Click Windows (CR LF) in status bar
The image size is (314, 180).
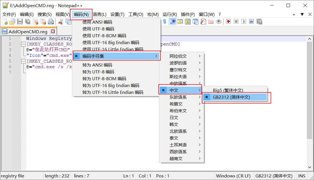click(x=233, y=176)
